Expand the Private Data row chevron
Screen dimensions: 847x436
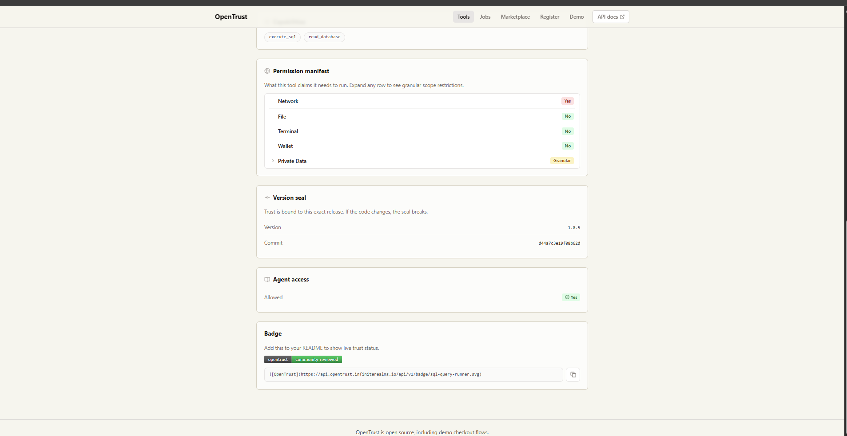[x=273, y=161]
